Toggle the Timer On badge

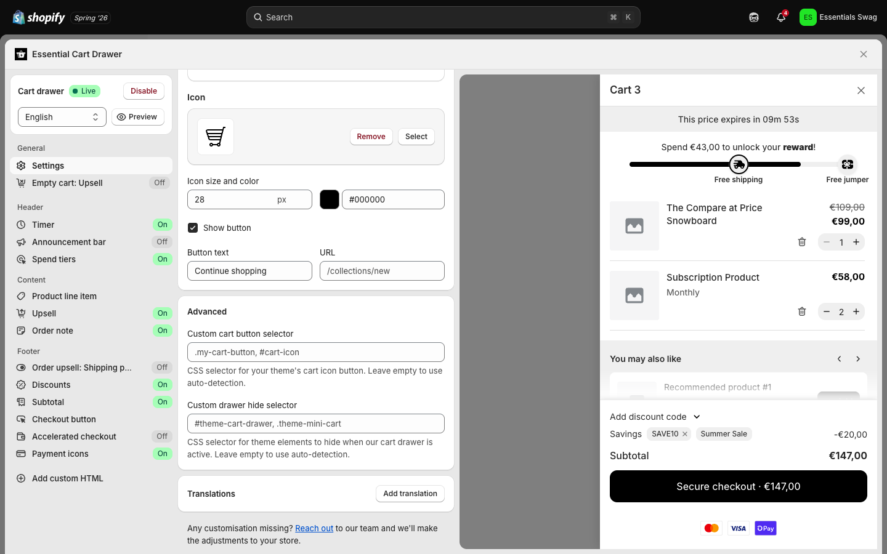[x=162, y=225]
